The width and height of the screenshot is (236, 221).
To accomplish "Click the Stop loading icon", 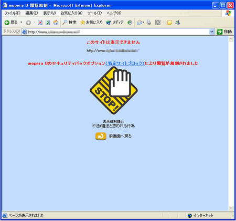I will [40, 23].
